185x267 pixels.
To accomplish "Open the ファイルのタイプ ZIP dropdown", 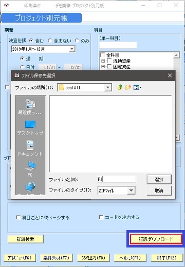I will click(x=131, y=190).
